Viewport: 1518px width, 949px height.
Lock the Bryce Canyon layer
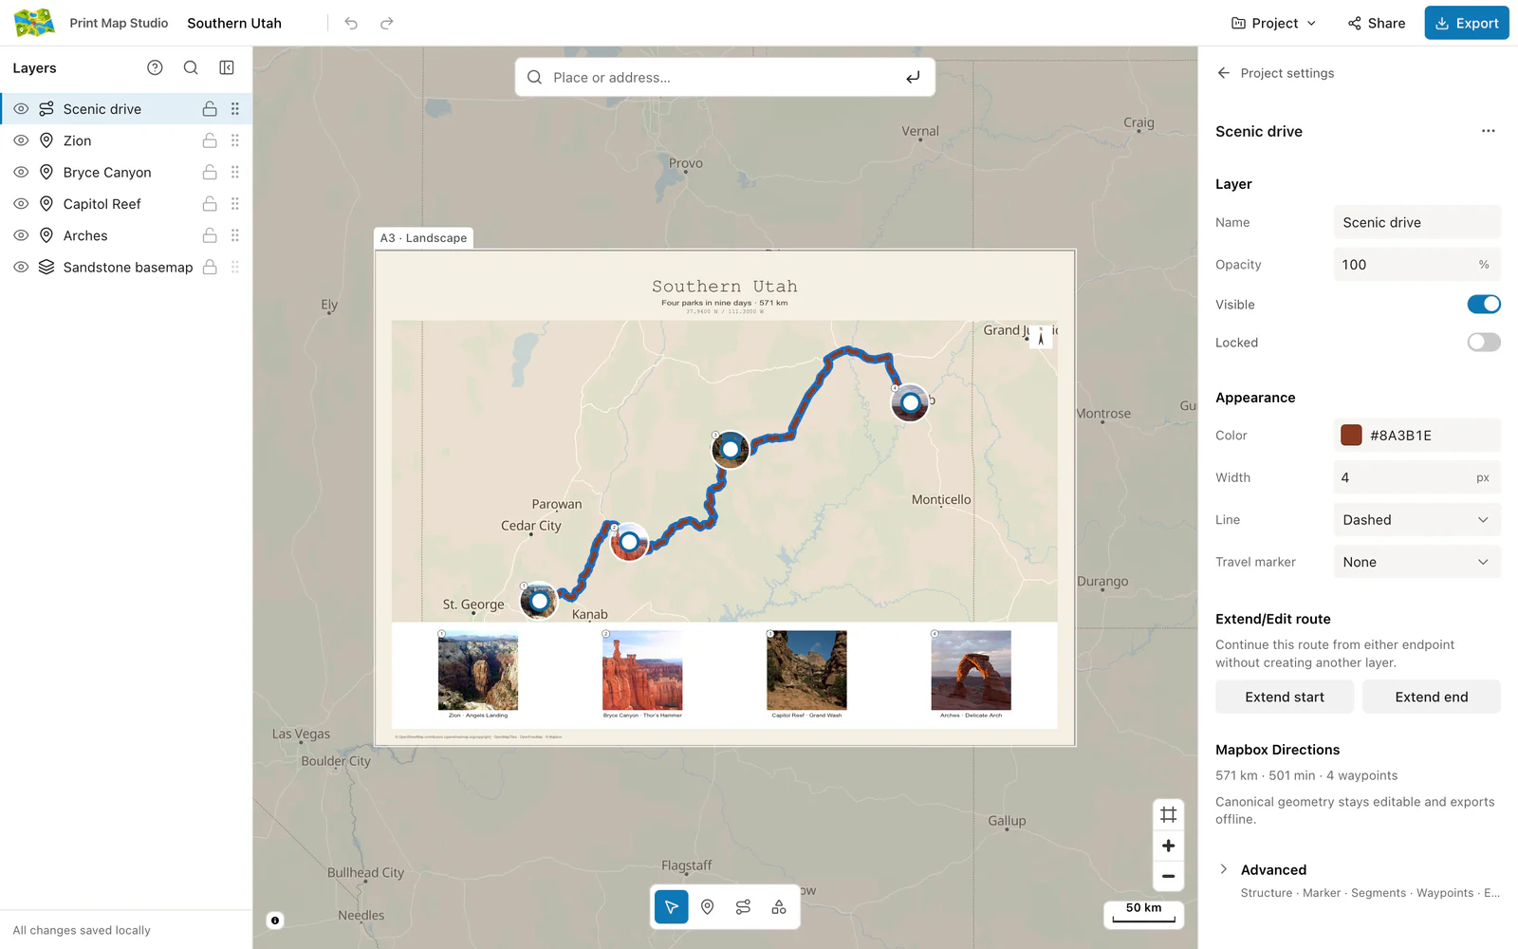coord(210,172)
